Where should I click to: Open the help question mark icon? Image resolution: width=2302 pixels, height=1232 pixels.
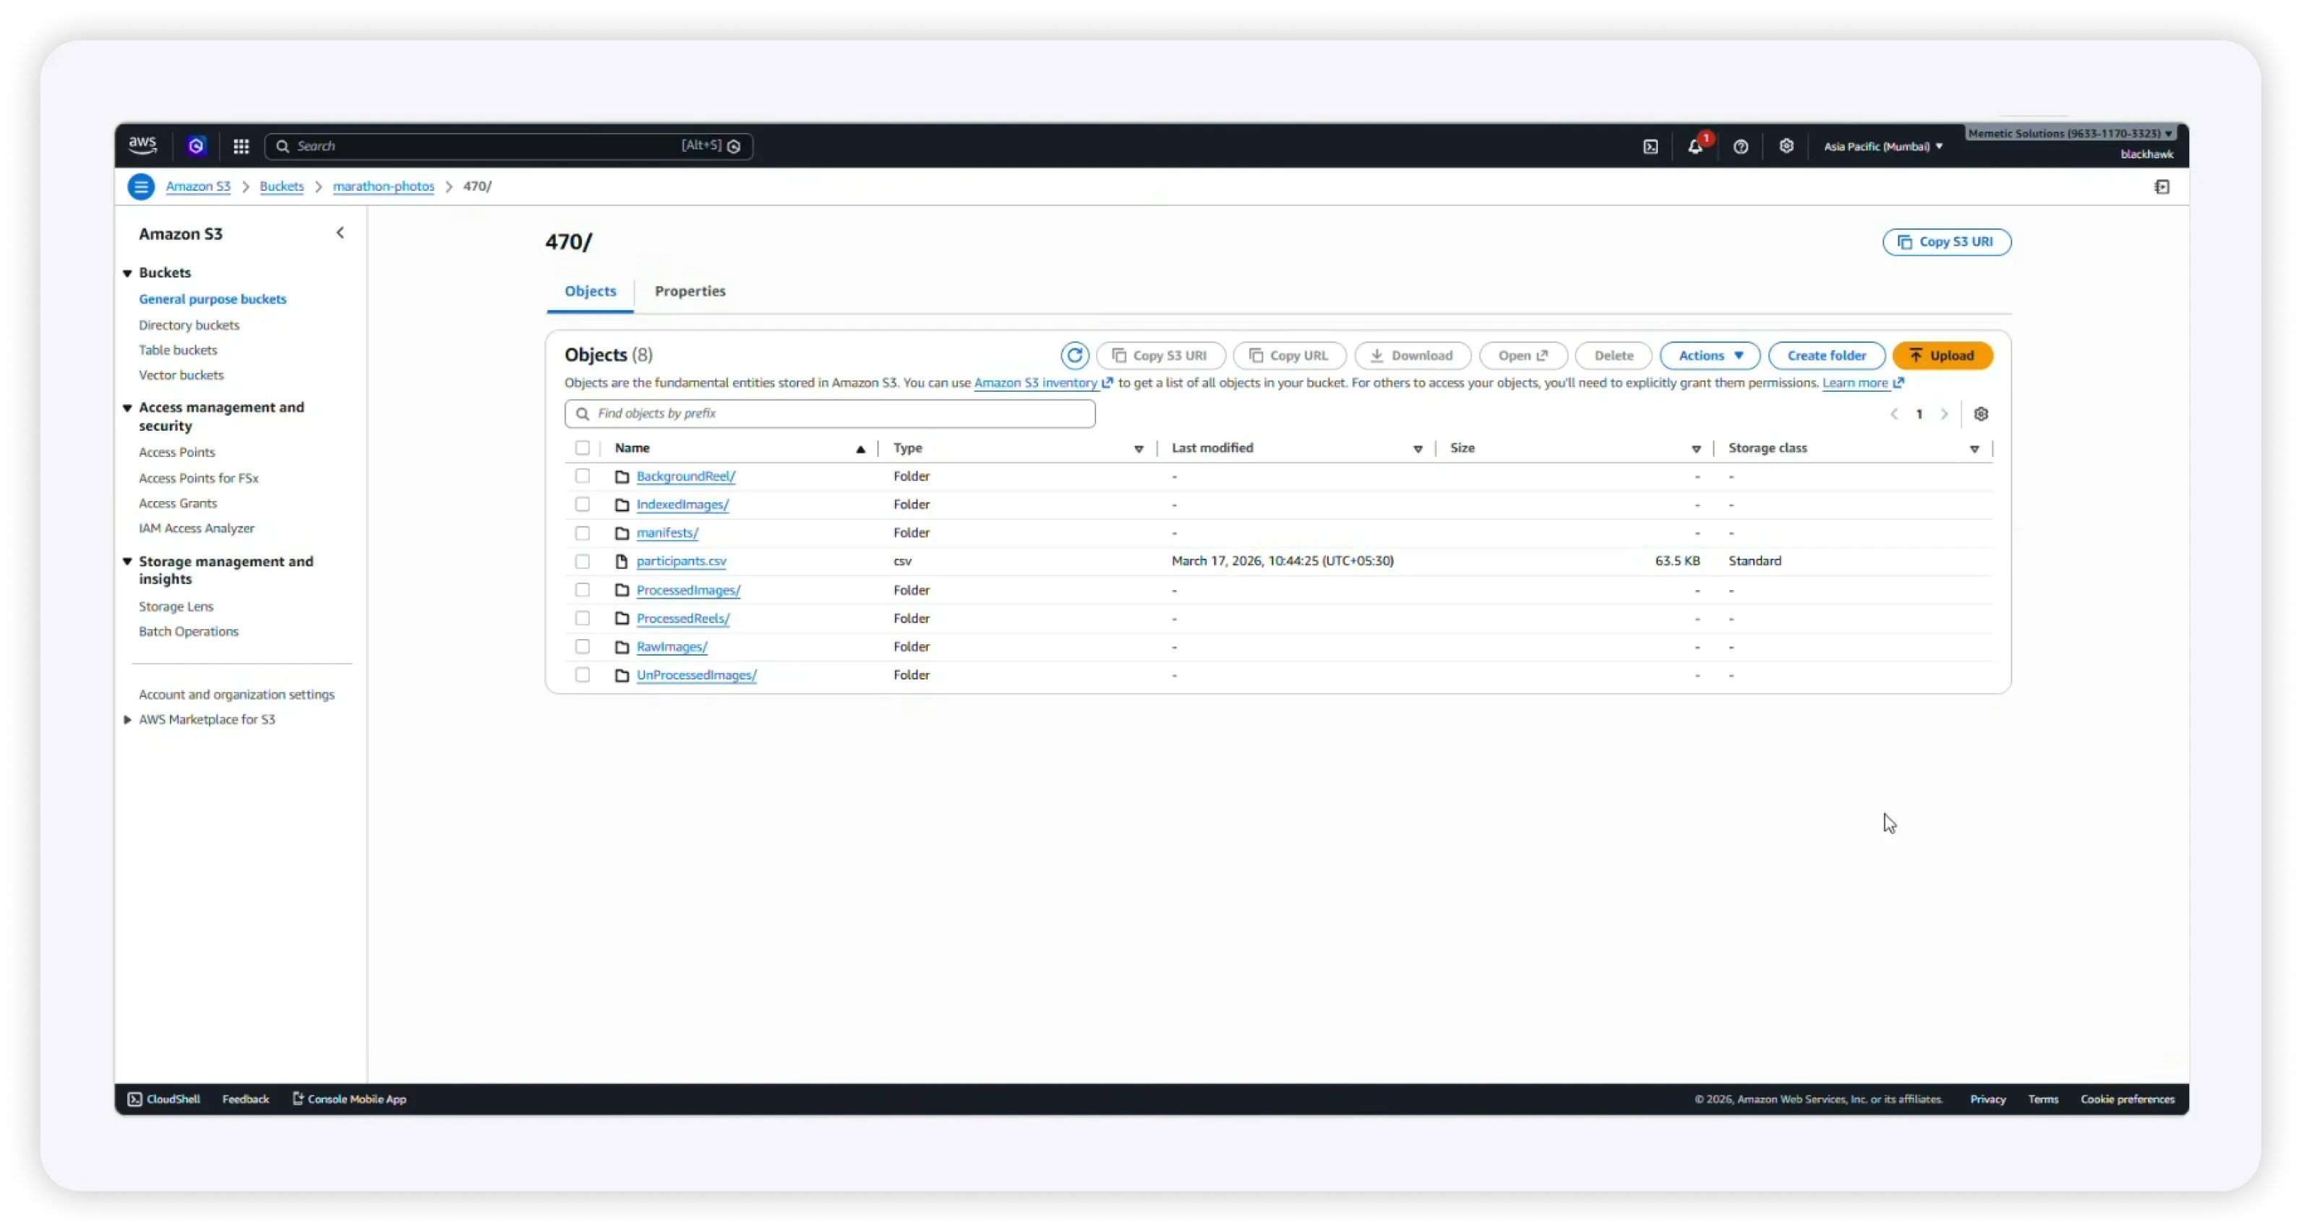point(1741,147)
